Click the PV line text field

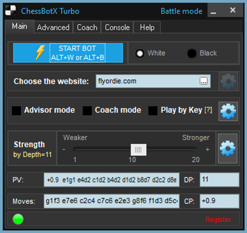[x=111, y=180]
